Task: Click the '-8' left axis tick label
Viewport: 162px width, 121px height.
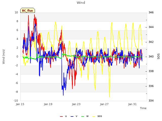Action: pyautogui.click(x=17, y=92)
